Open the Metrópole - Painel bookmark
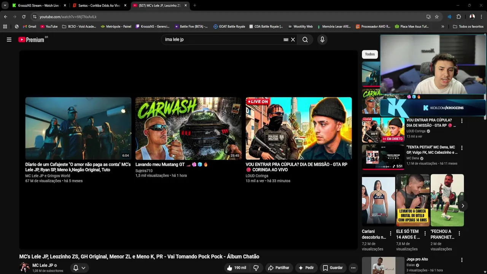This screenshot has width=487, height=274. pos(116,27)
